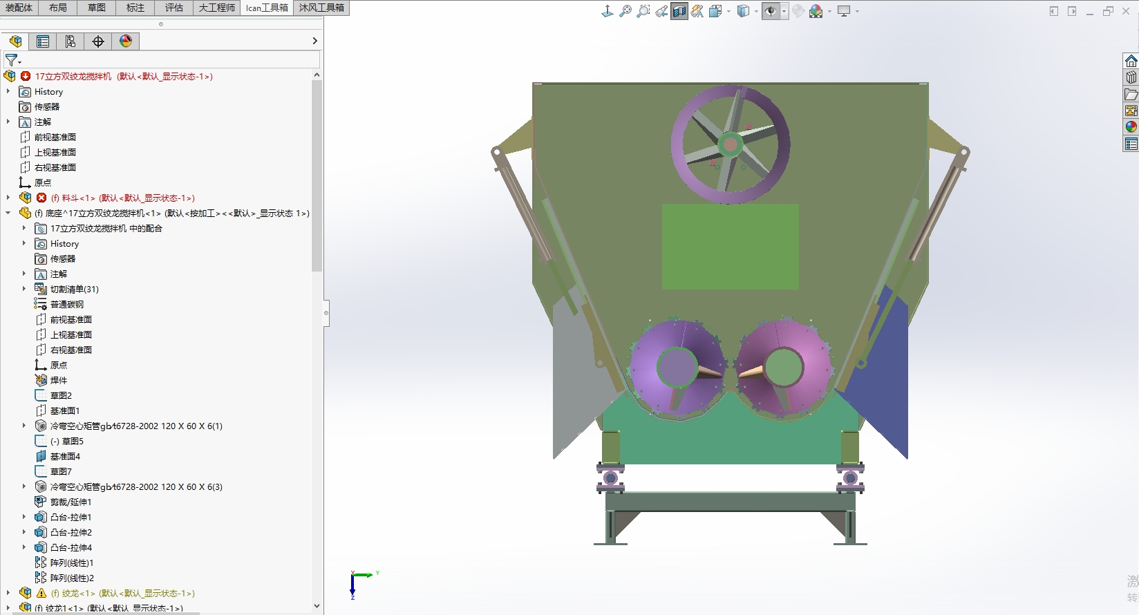
Task: Click the Edit Appearance icon
Action: pos(798,11)
